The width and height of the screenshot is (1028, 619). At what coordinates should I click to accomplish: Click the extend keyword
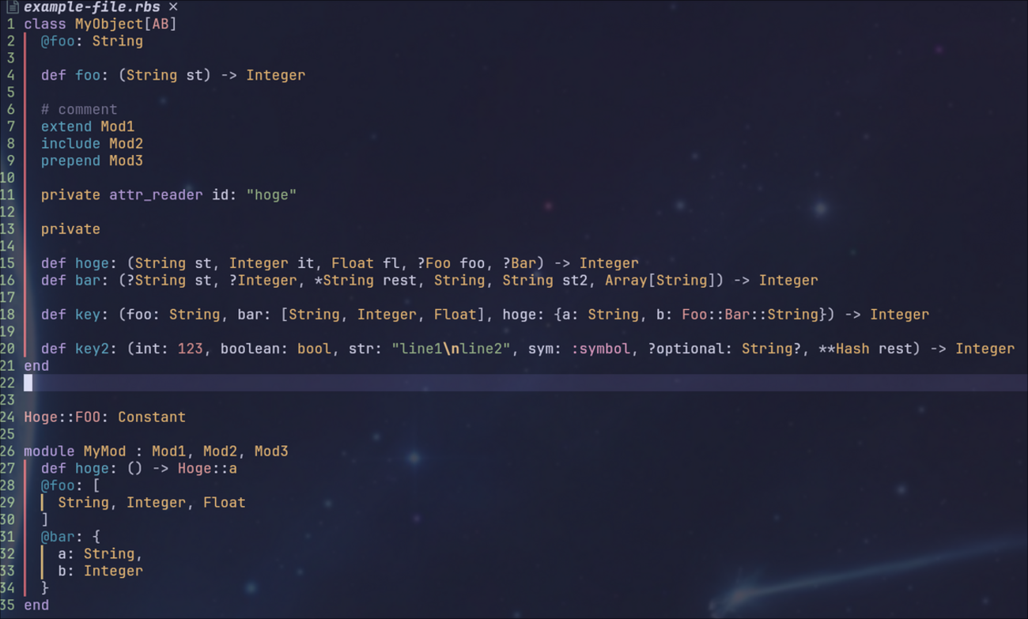(66, 126)
